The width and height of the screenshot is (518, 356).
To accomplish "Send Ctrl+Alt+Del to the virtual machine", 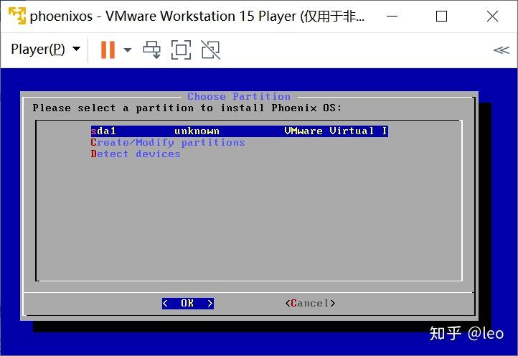I will [x=151, y=50].
